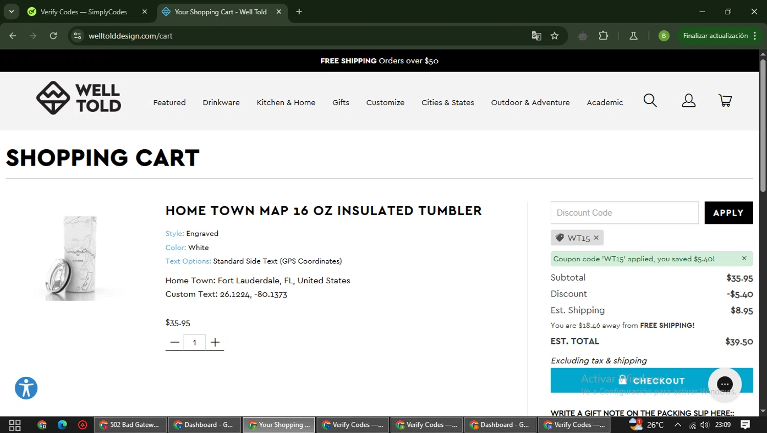Open the Home Town Map tumbler title
The width and height of the screenshot is (767, 433).
324,211
